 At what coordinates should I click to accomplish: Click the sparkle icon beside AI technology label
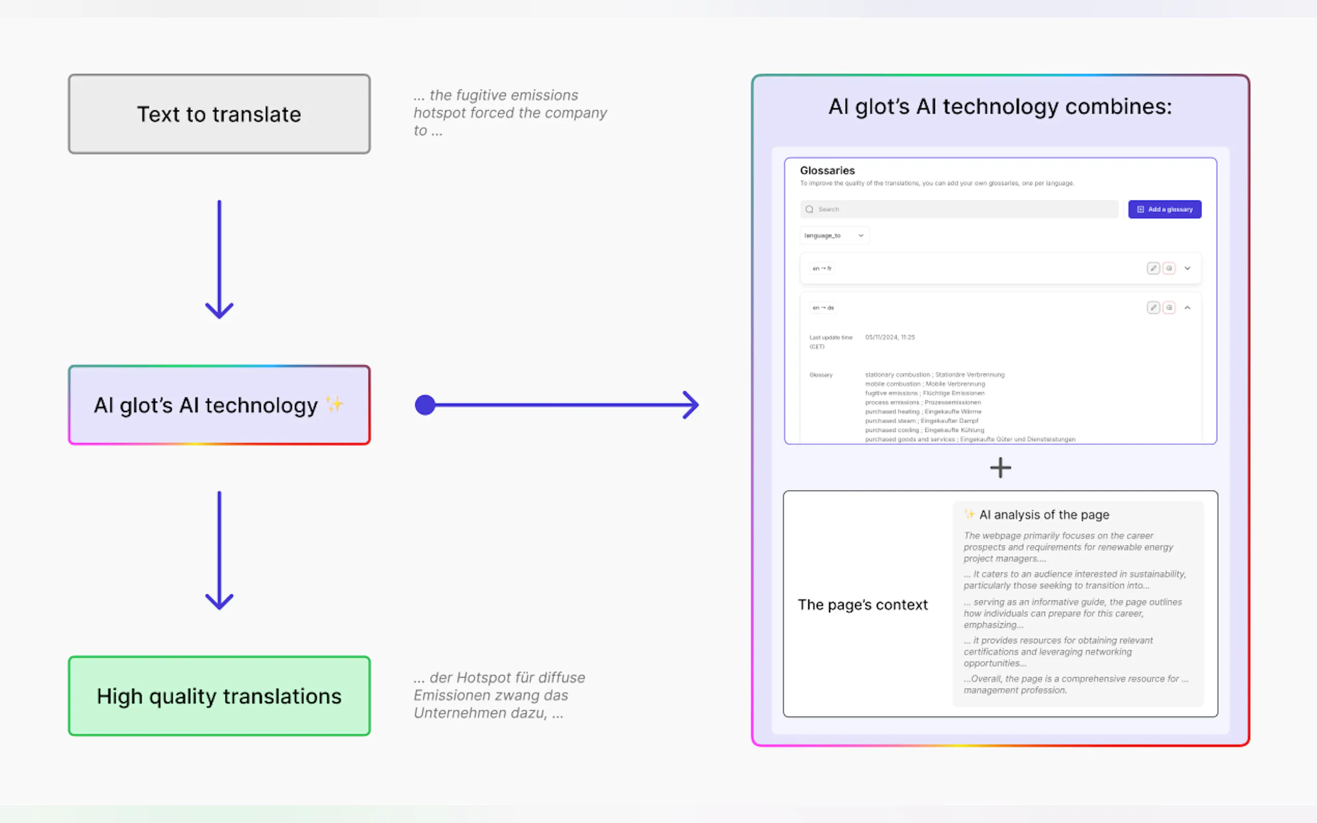[x=334, y=404]
